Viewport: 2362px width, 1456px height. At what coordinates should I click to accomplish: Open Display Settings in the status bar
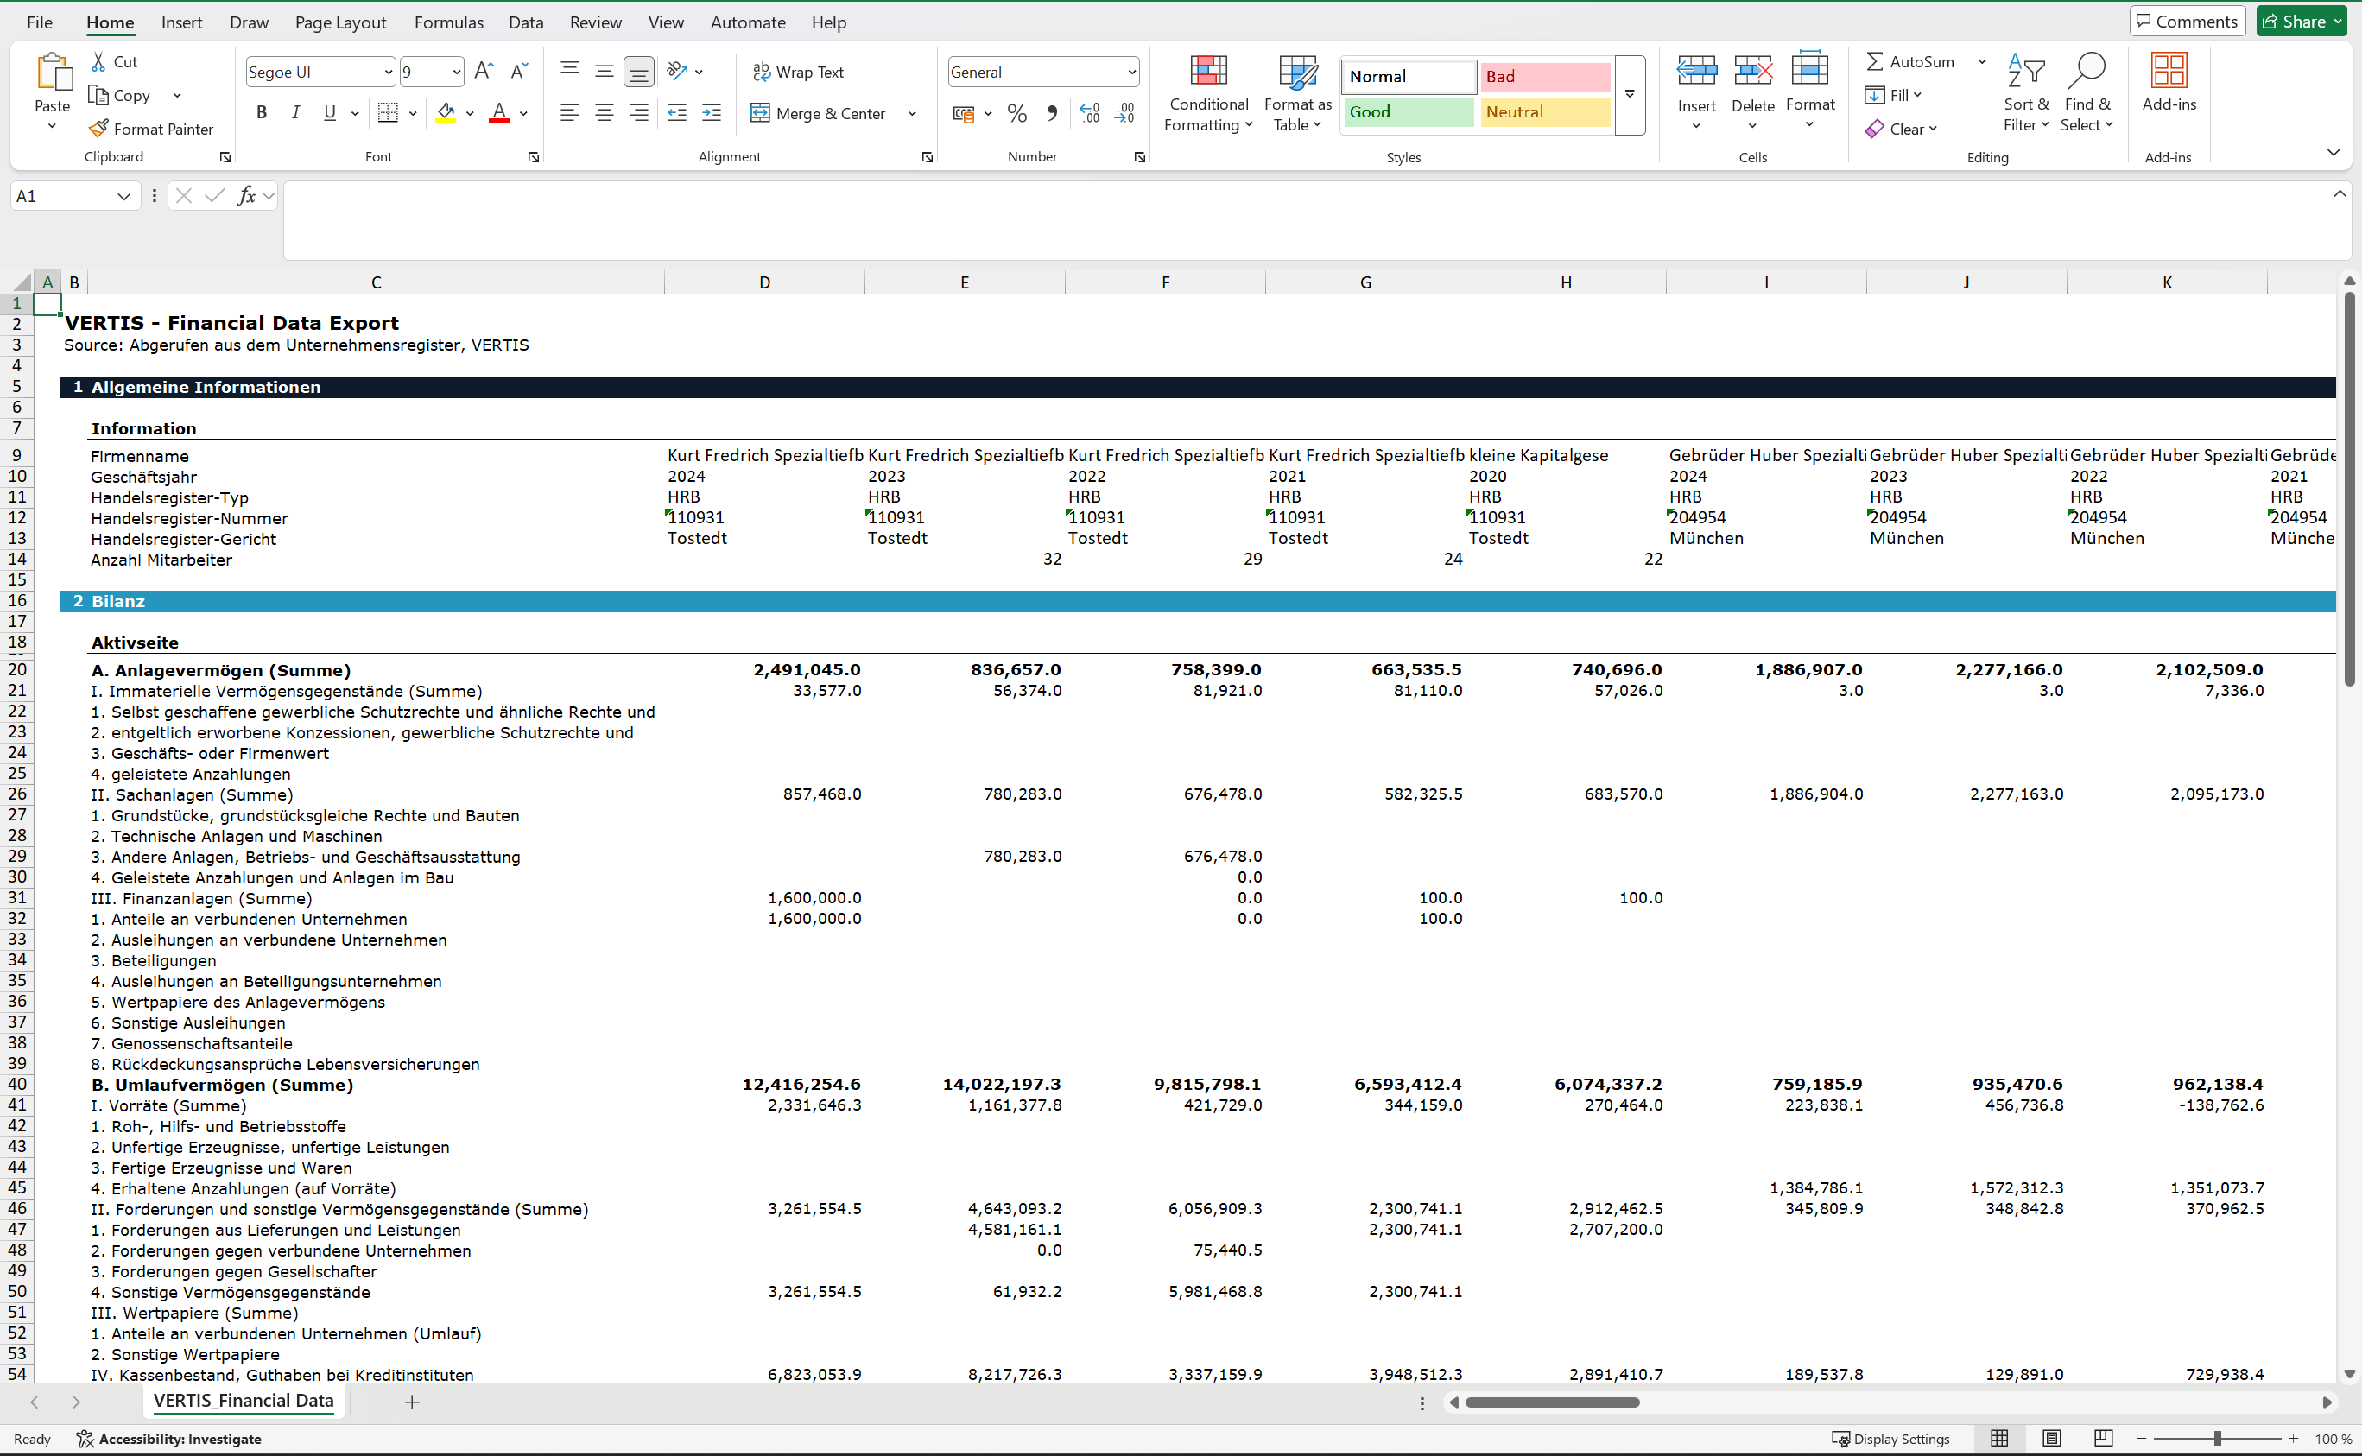pyautogui.click(x=1890, y=1439)
